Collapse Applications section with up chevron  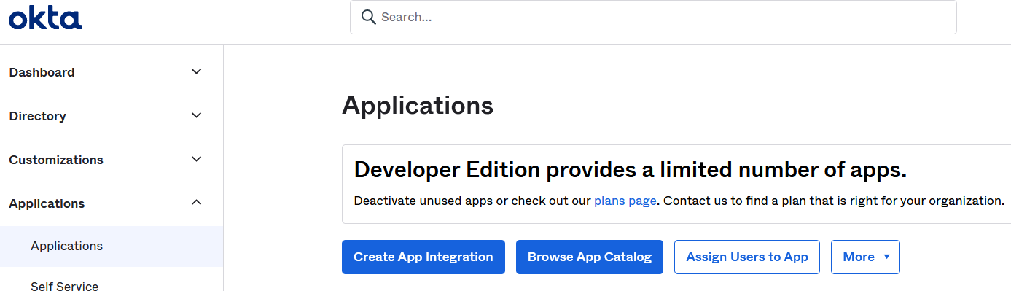[196, 203]
